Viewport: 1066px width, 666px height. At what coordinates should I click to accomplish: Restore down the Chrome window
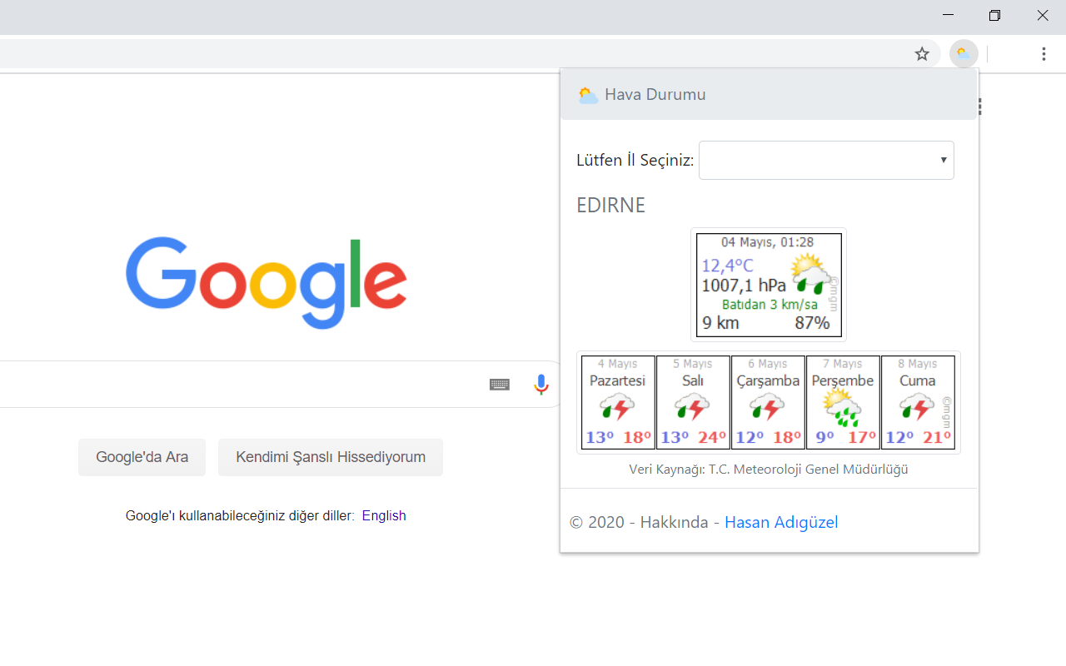click(x=994, y=15)
